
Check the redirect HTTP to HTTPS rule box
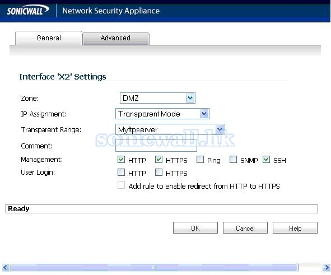coord(121,185)
